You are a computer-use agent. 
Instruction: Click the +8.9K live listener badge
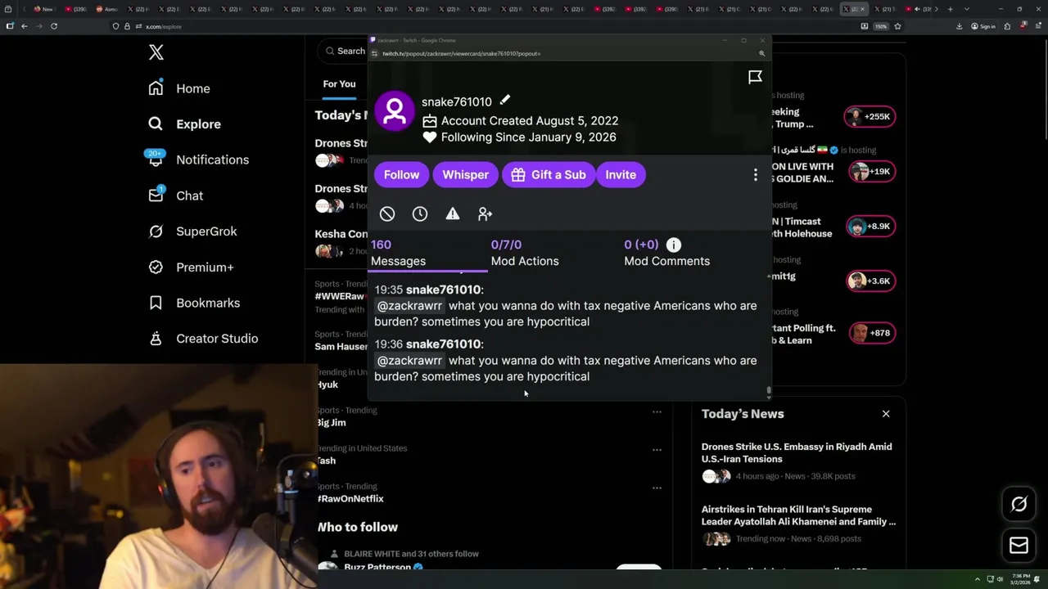(870, 227)
